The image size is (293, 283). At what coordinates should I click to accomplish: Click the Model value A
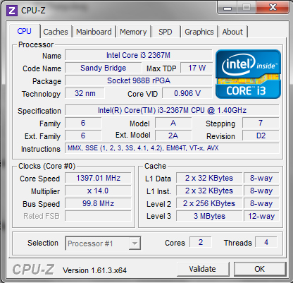coord(173,123)
